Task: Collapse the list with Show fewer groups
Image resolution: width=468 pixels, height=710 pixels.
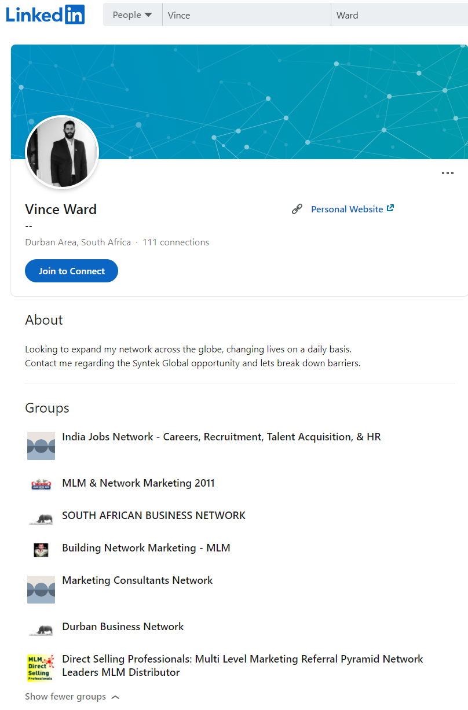Action: (72, 697)
